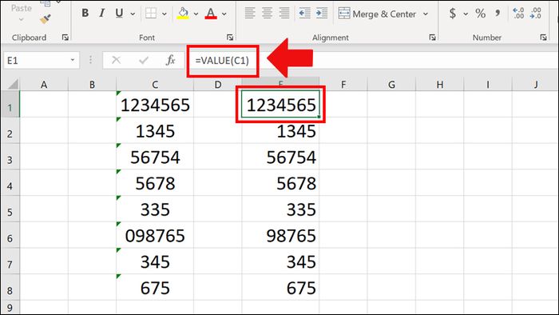559x315 pixels.
Task: Select row 5 header
Action: [x=10, y=209]
